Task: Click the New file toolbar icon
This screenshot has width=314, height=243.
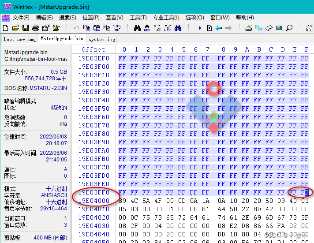Action: point(6,28)
